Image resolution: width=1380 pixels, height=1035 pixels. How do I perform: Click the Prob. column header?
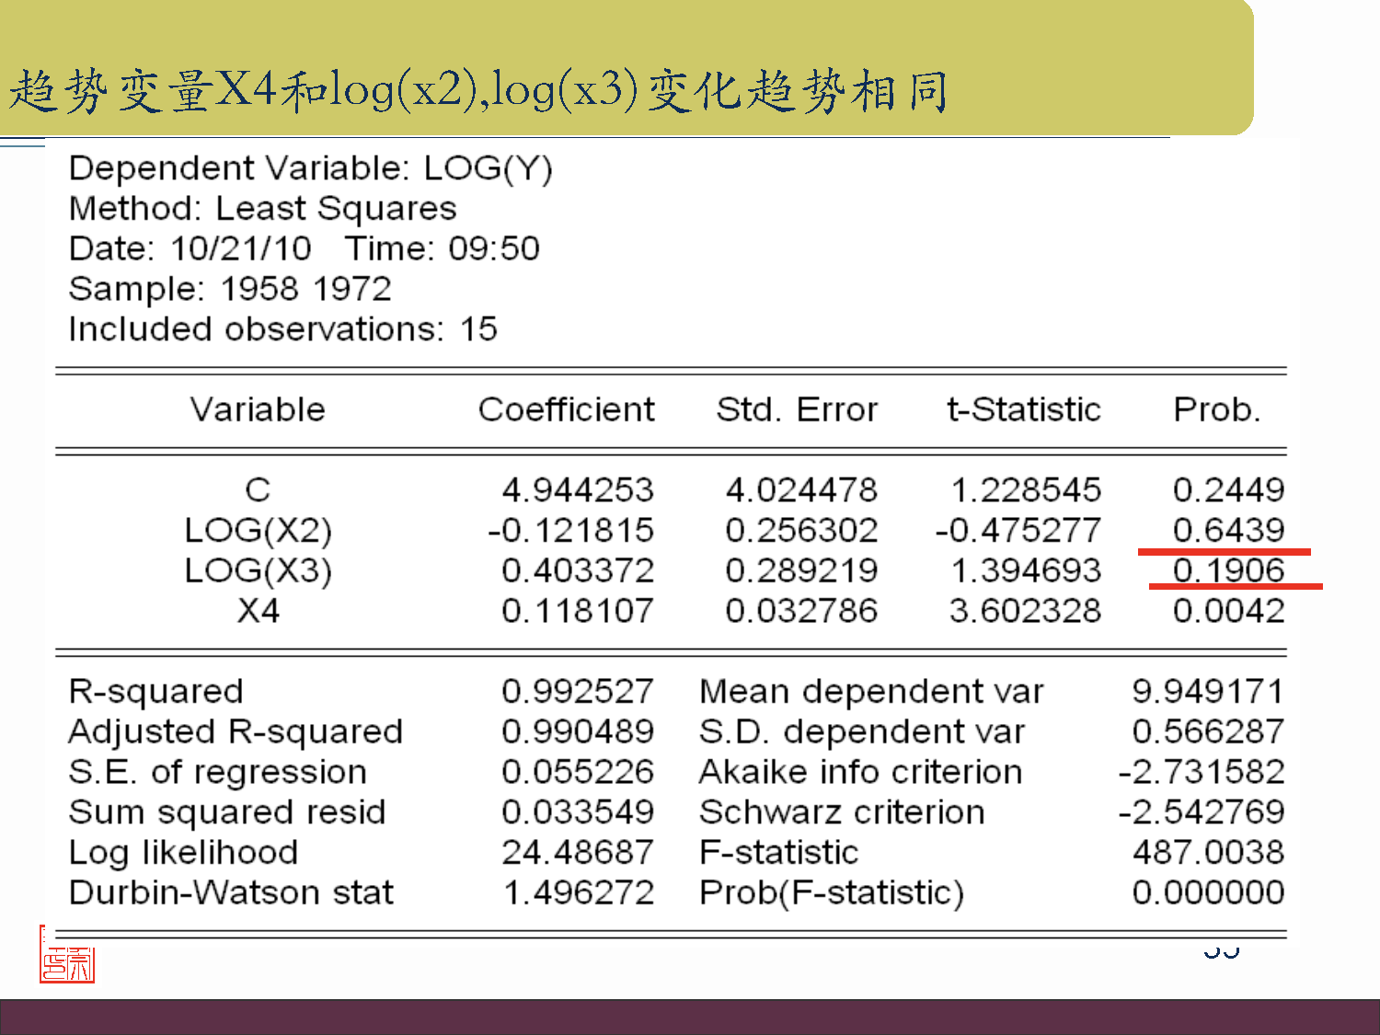[1216, 409]
